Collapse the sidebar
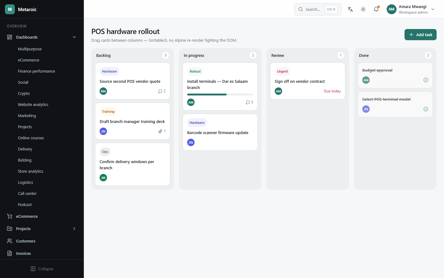The height and width of the screenshot is (278, 444). [x=42, y=269]
